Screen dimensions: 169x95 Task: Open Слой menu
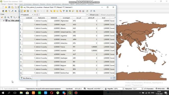point(21,4)
